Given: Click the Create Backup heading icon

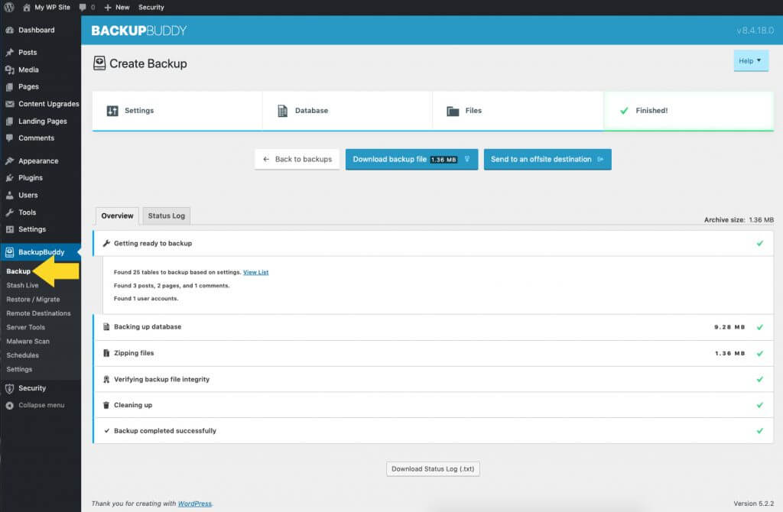Looking at the screenshot, I should tap(99, 63).
